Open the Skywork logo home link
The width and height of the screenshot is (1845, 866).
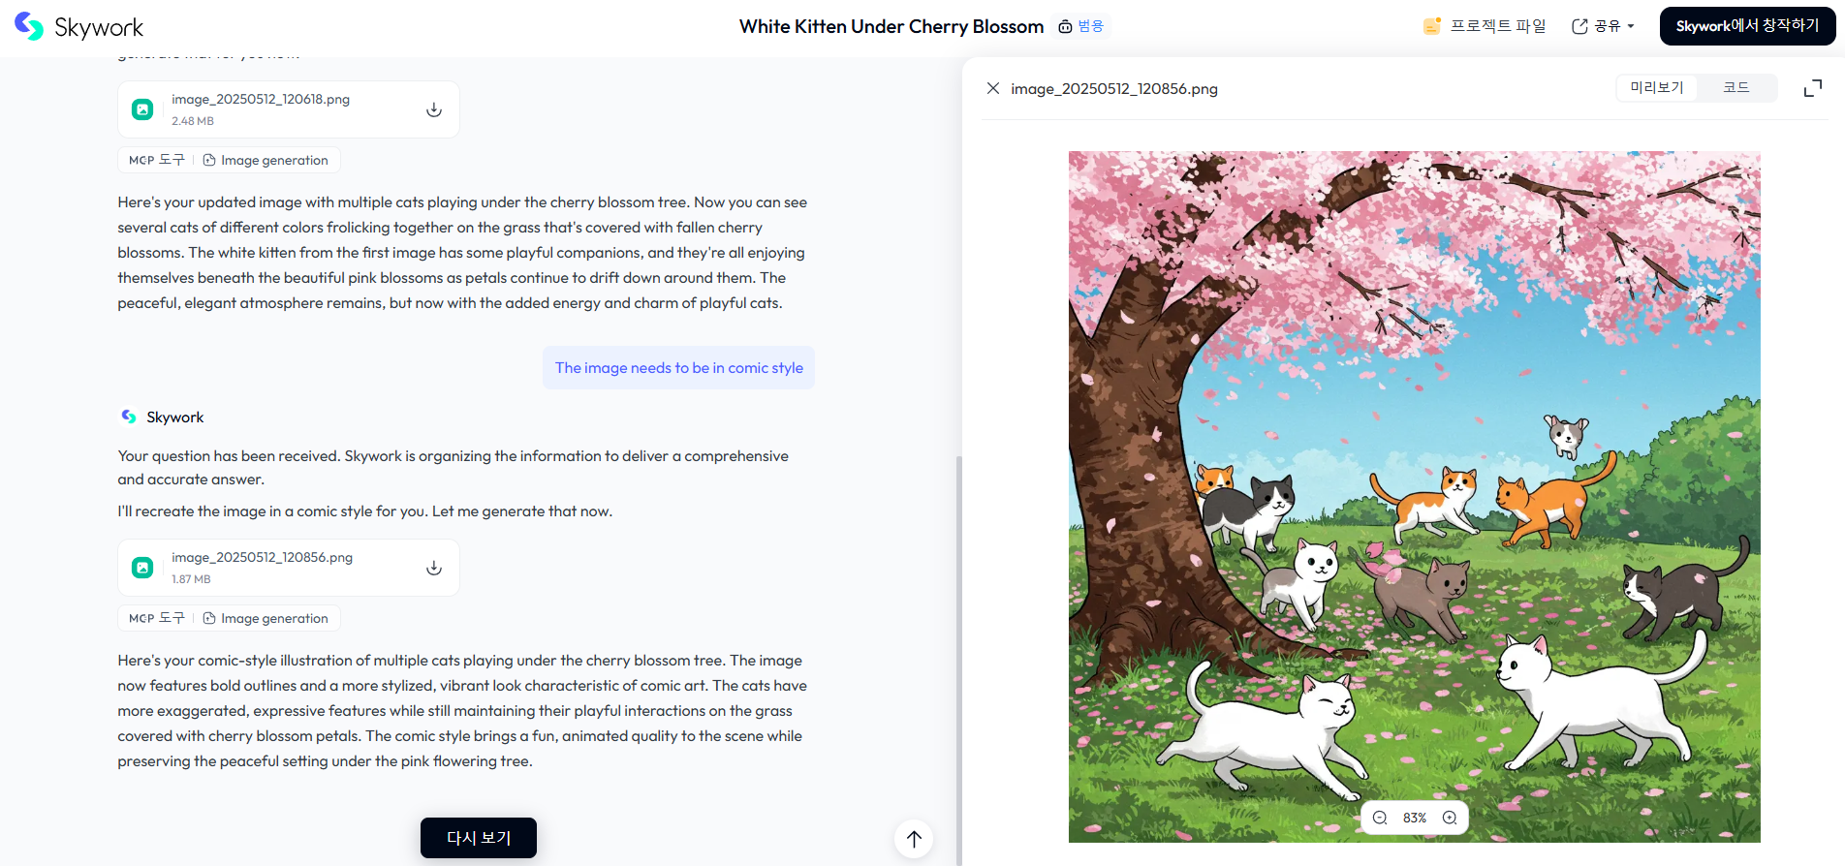(x=79, y=27)
